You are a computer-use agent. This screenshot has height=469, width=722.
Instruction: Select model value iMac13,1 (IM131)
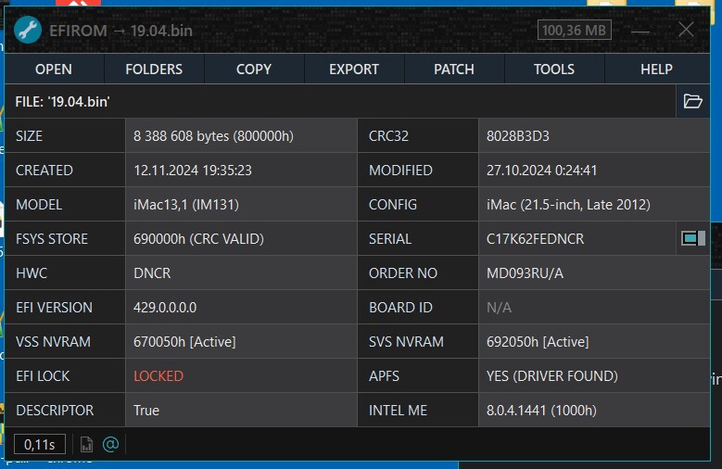(x=186, y=205)
